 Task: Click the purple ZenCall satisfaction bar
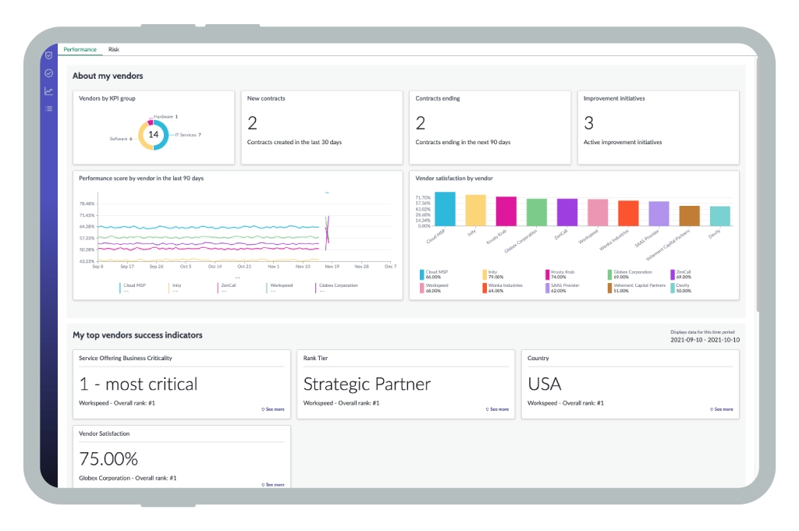[567, 212]
